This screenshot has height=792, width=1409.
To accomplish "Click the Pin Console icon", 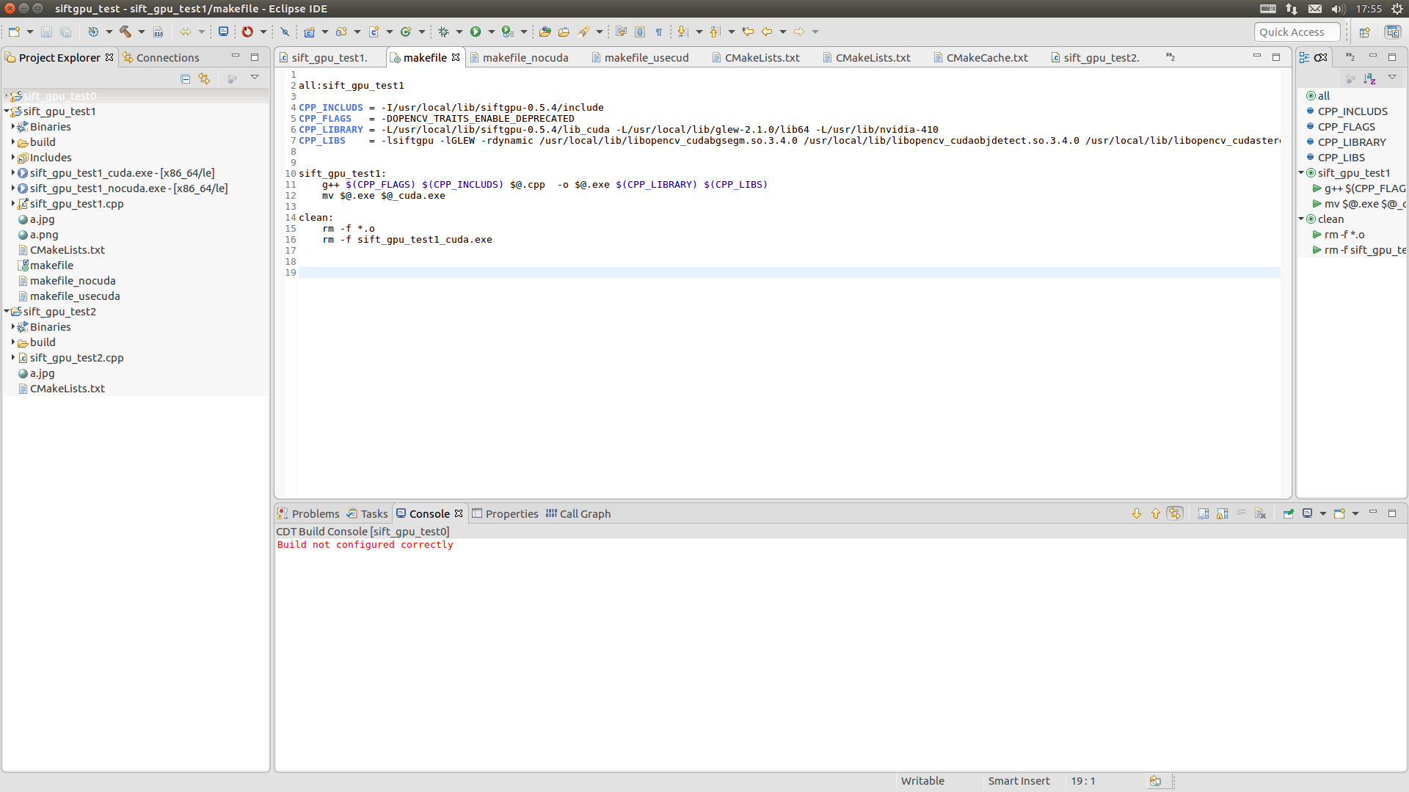I will pos(1288,513).
